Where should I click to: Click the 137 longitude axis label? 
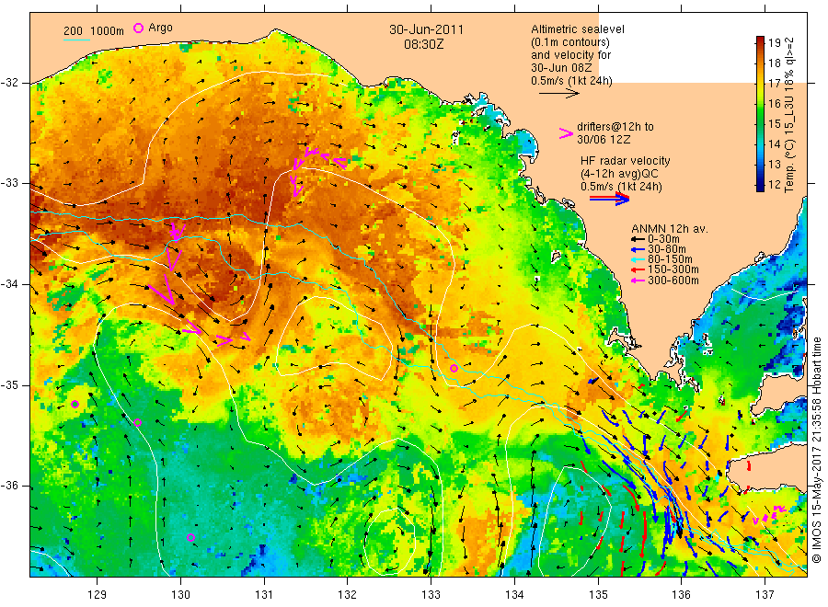(x=765, y=595)
